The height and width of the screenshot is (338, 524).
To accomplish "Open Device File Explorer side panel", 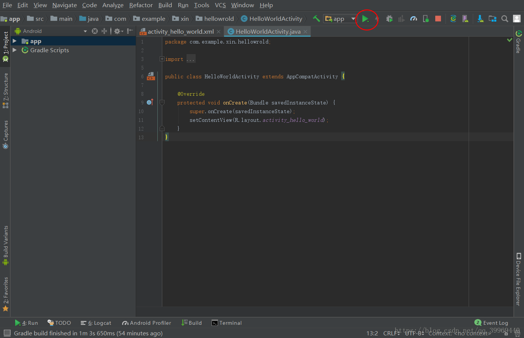I will [x=518, y=279].
